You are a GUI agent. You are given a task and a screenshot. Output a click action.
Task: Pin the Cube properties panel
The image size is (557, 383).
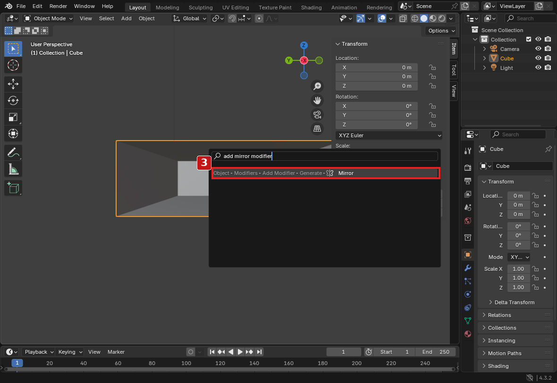[x=548, y=149]
